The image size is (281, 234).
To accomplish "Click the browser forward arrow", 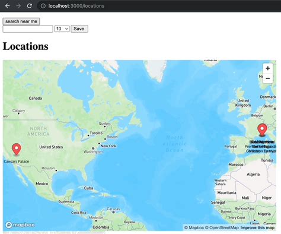I will (x=18, y=6).
